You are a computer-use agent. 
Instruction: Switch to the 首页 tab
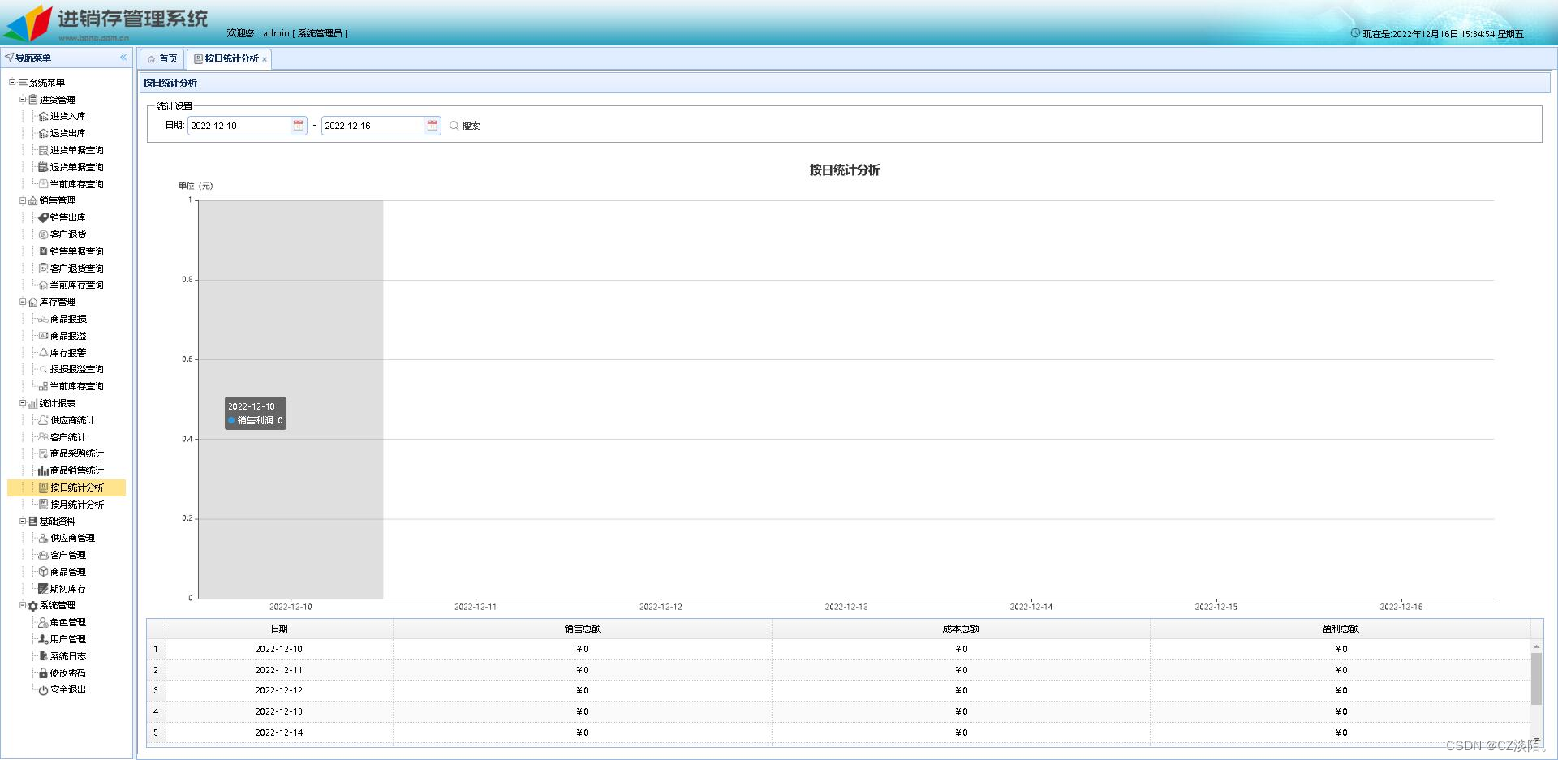pyautogui.click(x=162, y=58)
